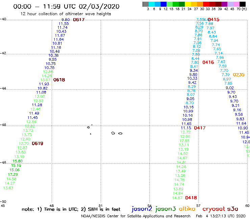Select the wave height value '9.56'
The width and height of the screenshot is (250, 219).
tap(239, 115)
